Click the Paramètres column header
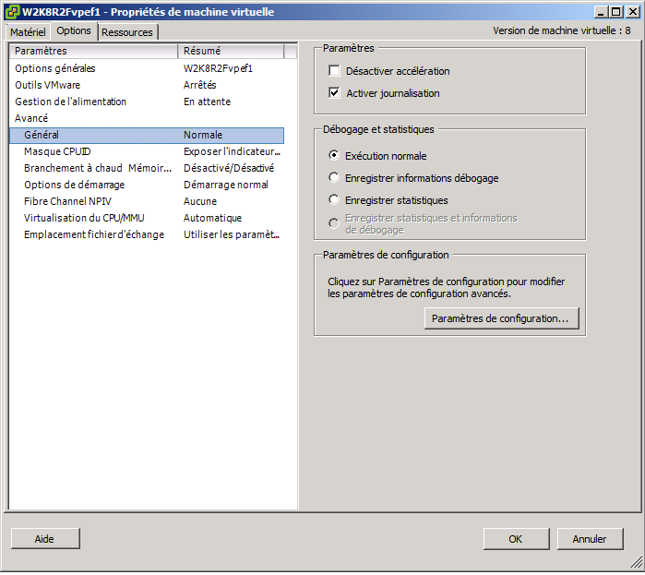Image resolution: width=645 pixels, height=575 pixels. click(x=94, y=51)
